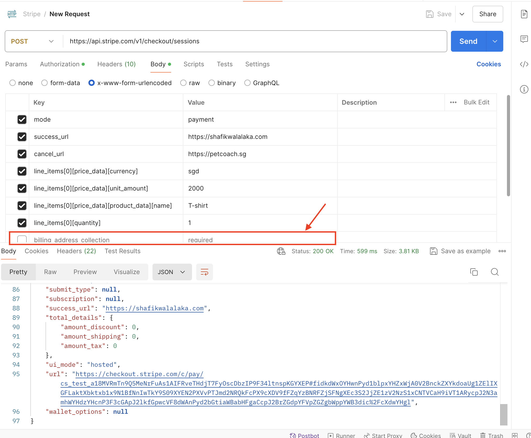Open the comments icon in right sidebar

click(x=524, y=39)
